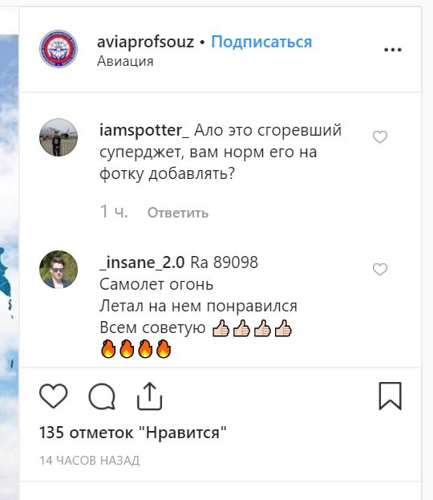
Task: Open the aviaprofsouz profile picture
Action: [x=59, y=49]
